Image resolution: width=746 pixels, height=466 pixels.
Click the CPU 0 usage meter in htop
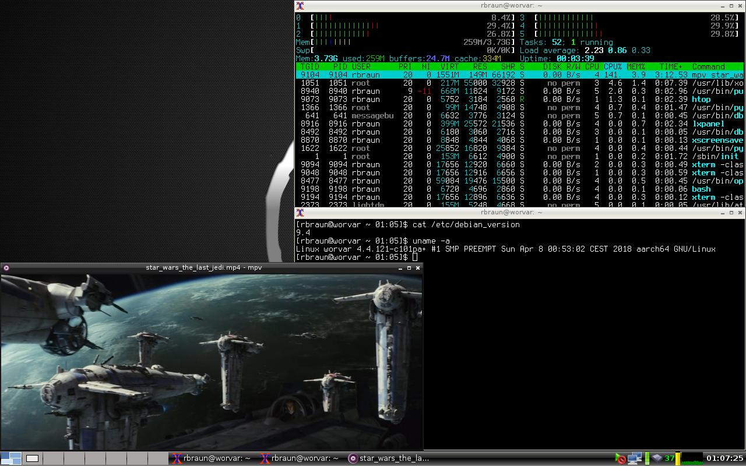tap(406, 17)
